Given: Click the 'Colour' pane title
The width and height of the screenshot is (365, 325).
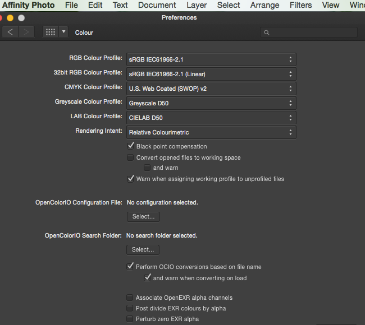Looking at the screenshot, I should coord(84,32).
